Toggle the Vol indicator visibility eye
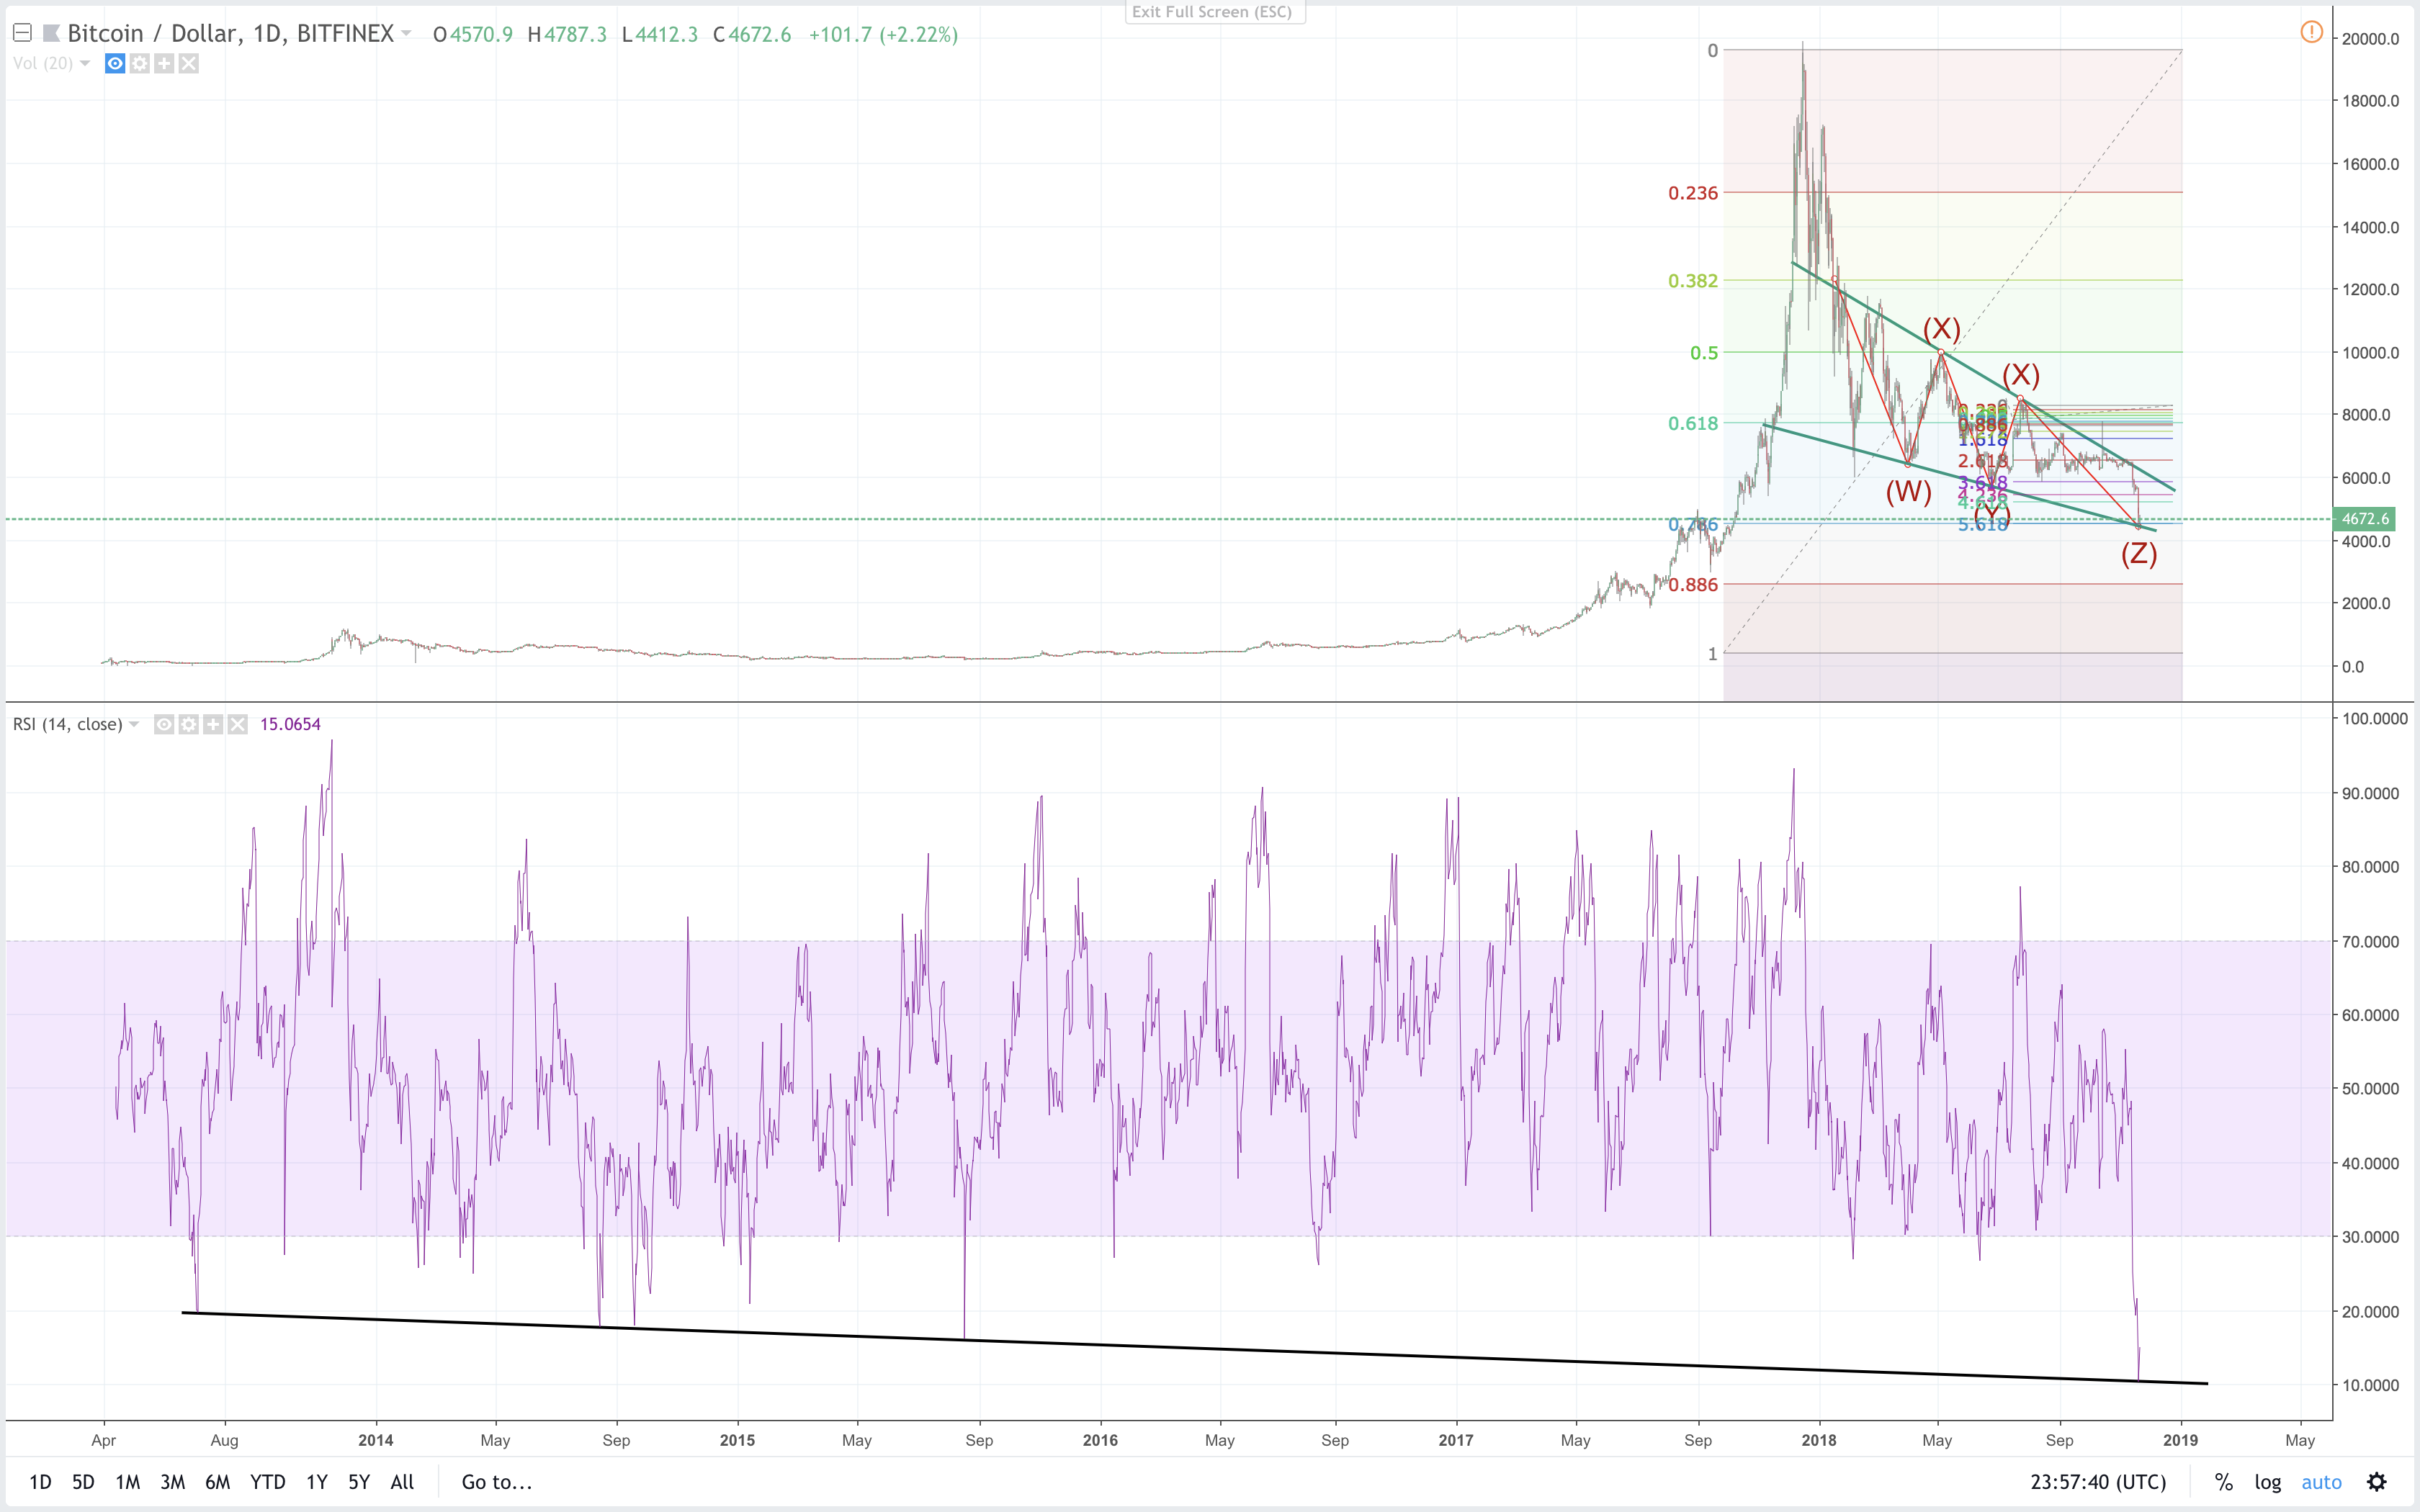Viewport: 2420px width, 1512px height. coord(115,64)
